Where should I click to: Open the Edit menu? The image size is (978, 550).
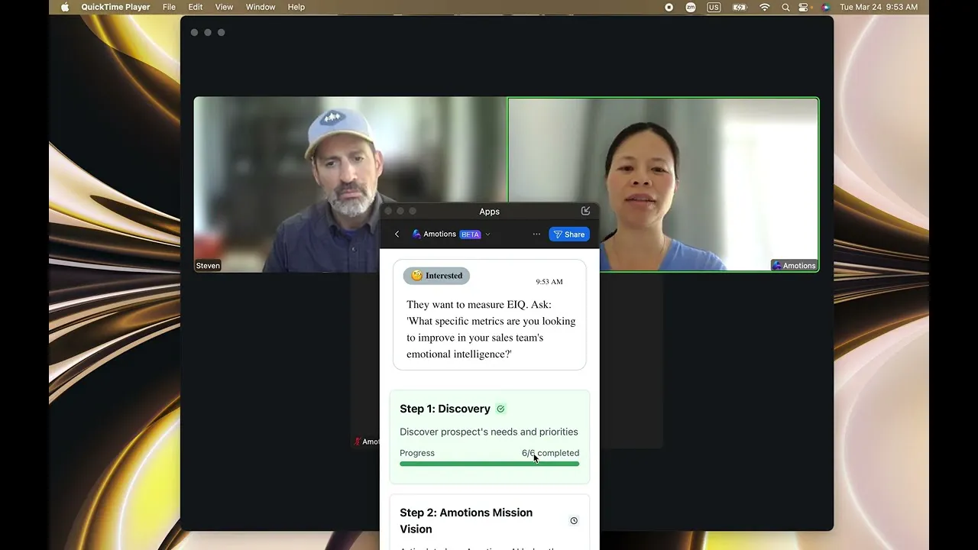click(196, 7)
